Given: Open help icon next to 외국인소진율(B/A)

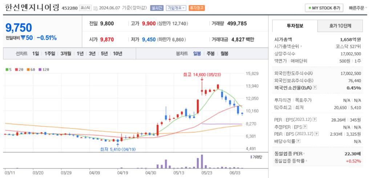Looking at the screenshot, I should pos(315,88).
